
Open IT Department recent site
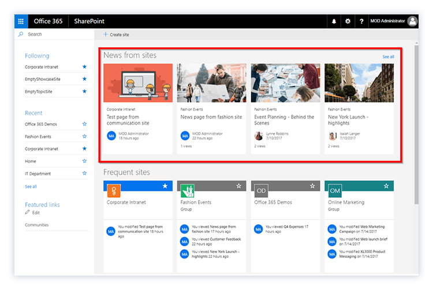[x=38, y=174]
